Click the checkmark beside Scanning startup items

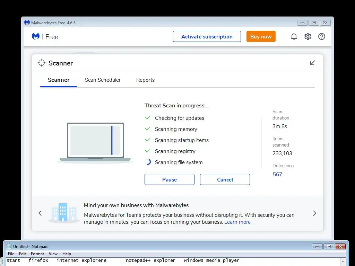(148, 140)
